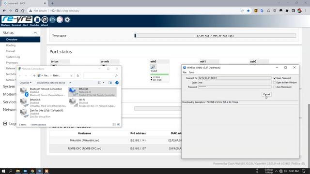Click Disable this network device
This screenshot has height=174, width=310.
pyautogui.click(x=51, y=83)
